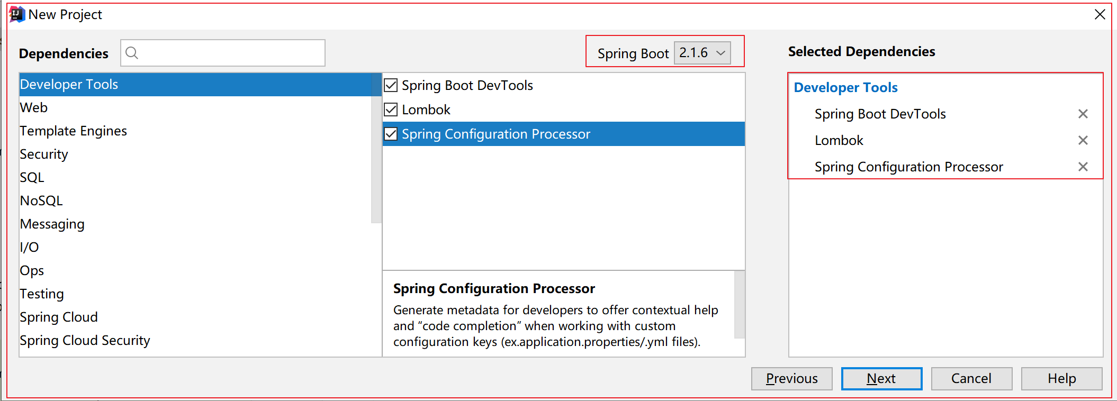Uncheck the Spring Configuration Processor checkbox
The height and width of the screenshot is (401, 1117).
point(391,134)
